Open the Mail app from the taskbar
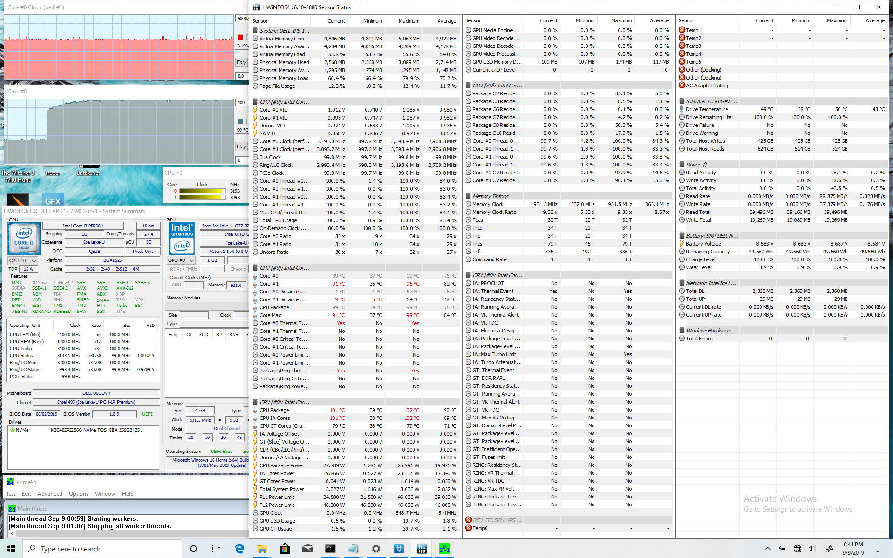893x558 pixels. [307, 549]
